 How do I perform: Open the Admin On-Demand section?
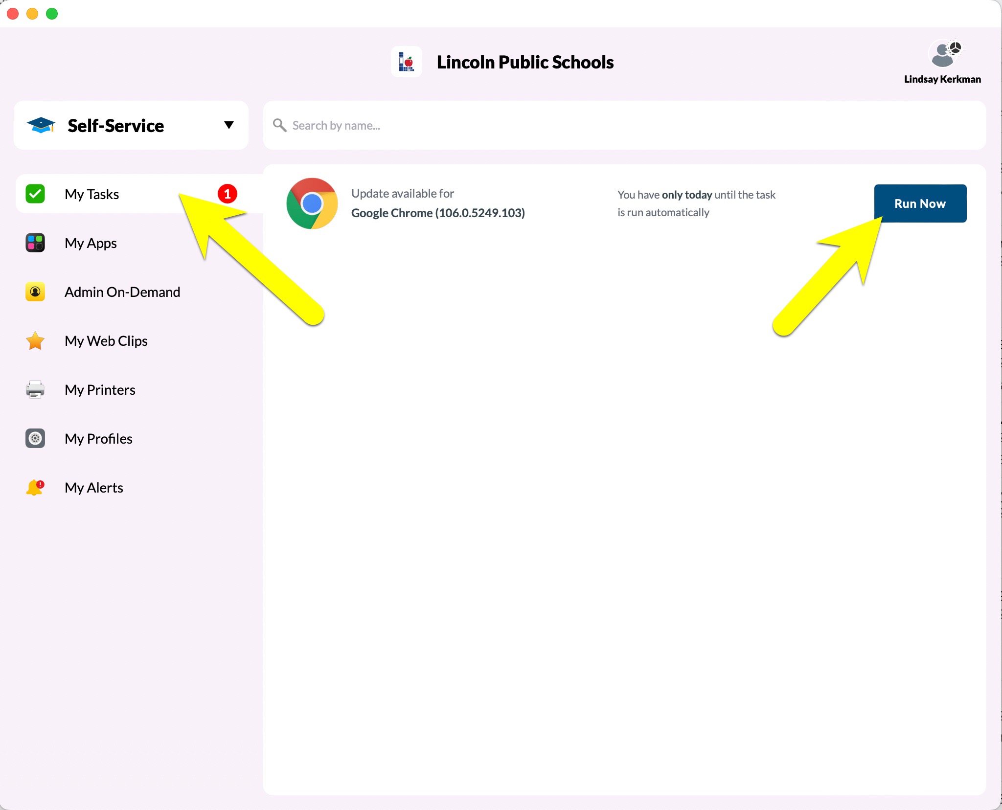coord(122,292)
